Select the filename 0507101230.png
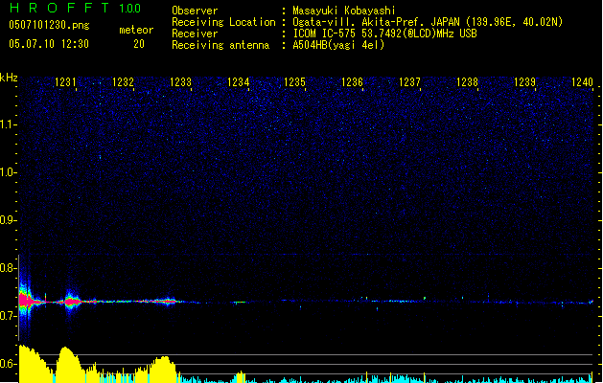 [49, 25]
